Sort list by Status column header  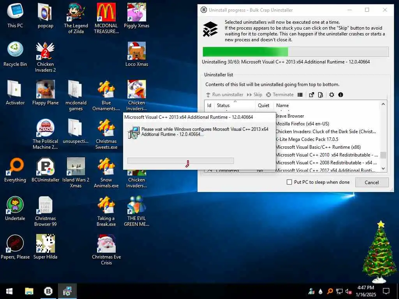pyautogui.click(x=235, y=105)
